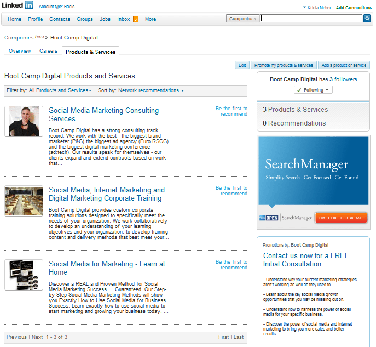Image resolution: width=376 pixels, height=347 pixels.
Task: Switch to the Careers tab
Action: [x=48, y=51]
